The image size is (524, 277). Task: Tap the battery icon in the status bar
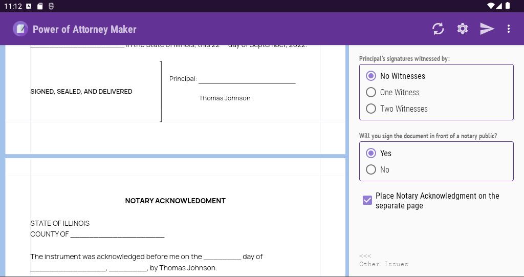[508, 6]
